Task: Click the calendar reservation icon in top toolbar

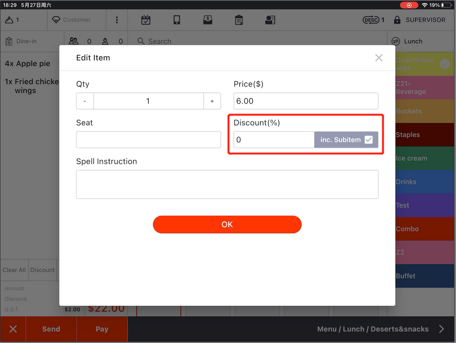Action: 146,20
